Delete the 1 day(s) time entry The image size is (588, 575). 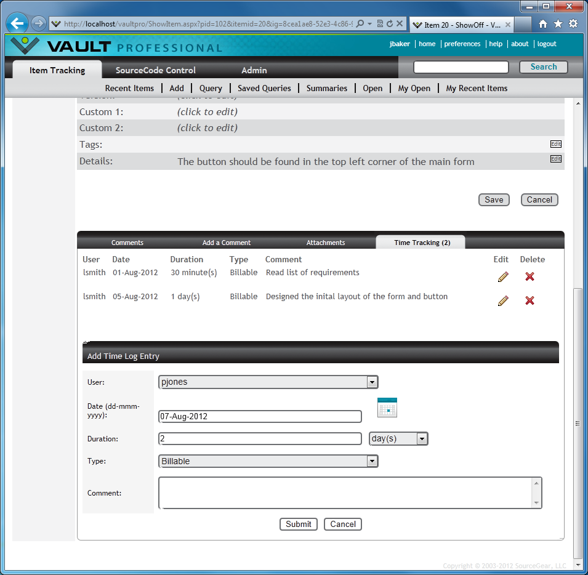coord(530,300)
